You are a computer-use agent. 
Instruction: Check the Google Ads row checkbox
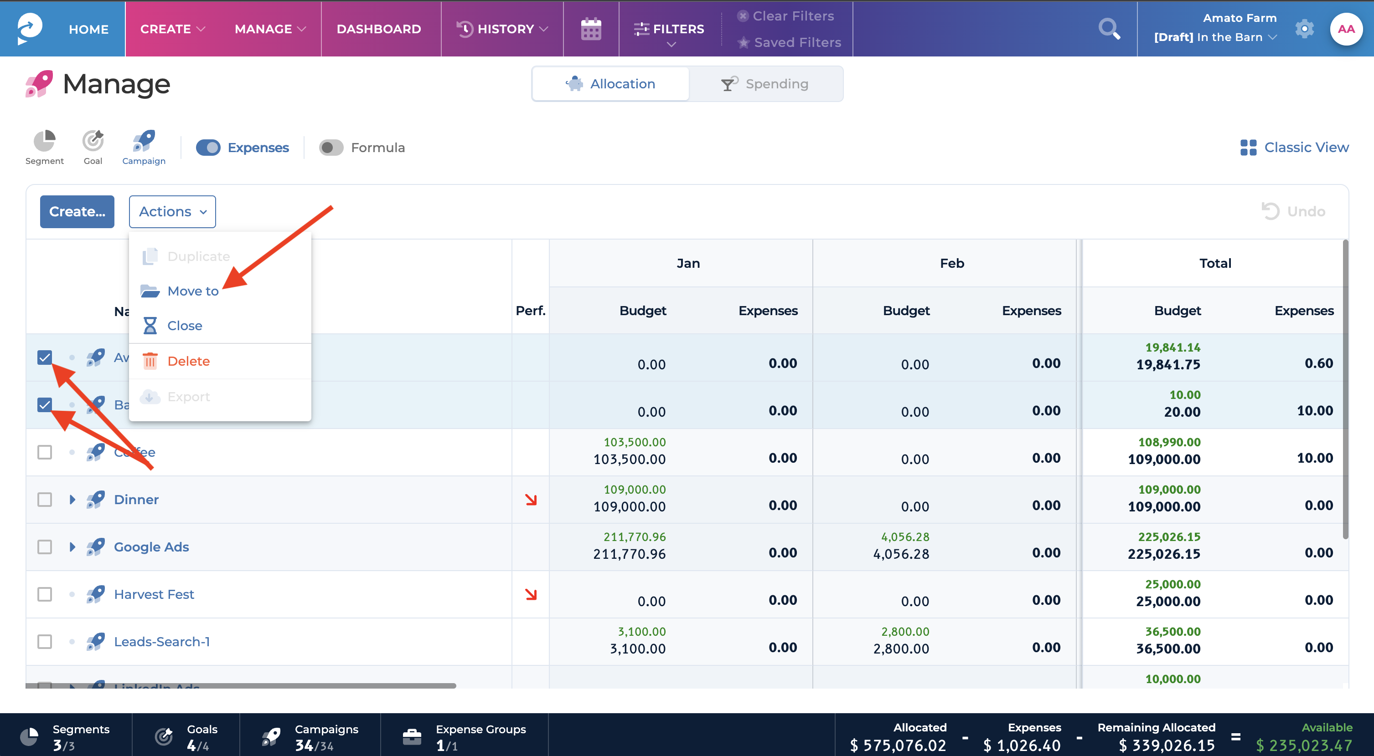coord(45,547)
